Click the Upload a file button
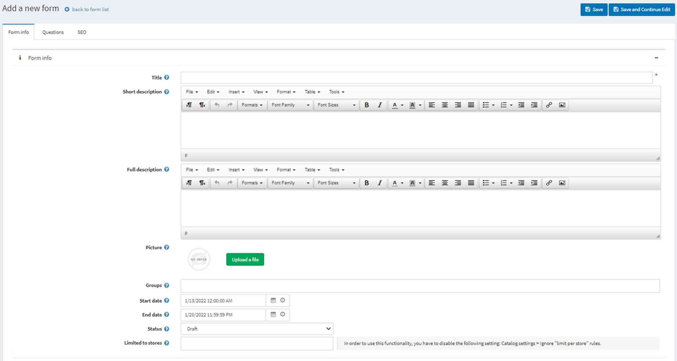This screenshot has width=677, height=361. (x=245, y=259)
